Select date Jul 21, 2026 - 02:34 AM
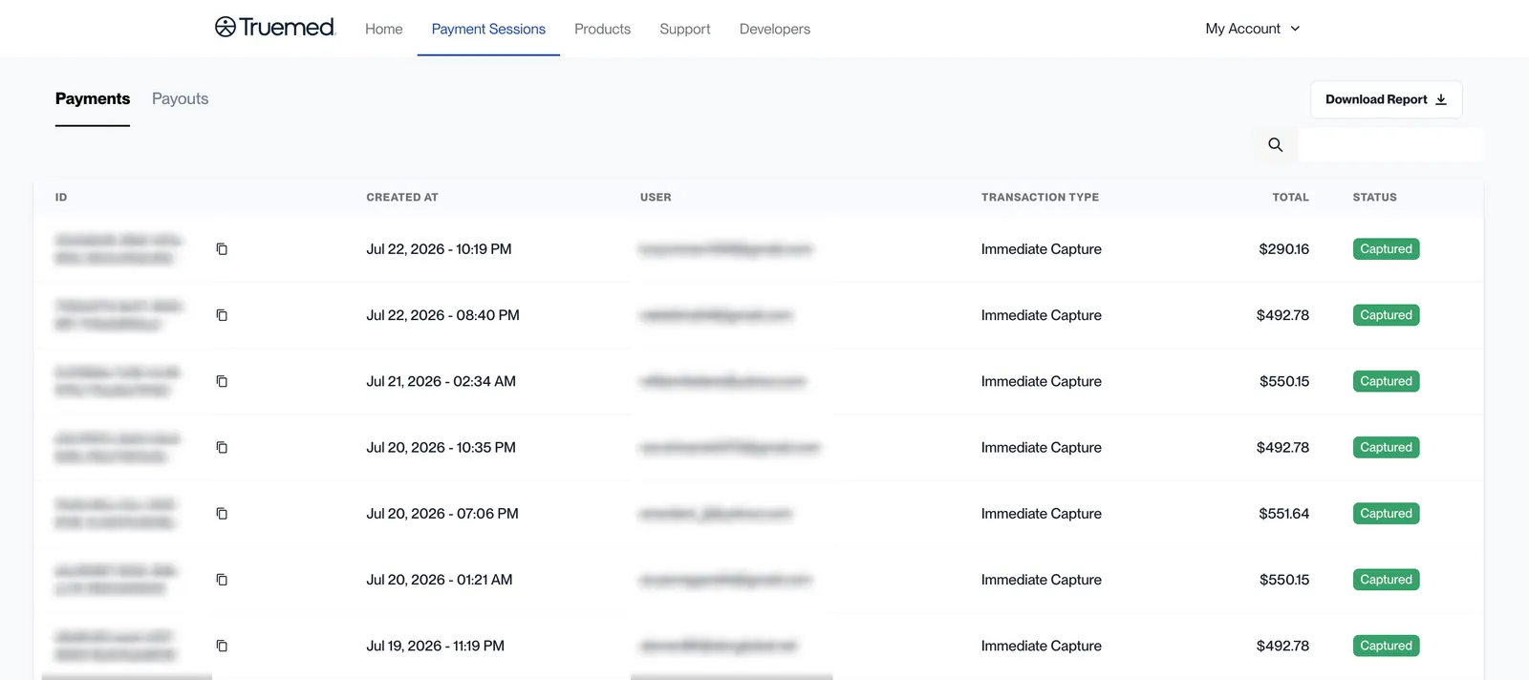 click(x=441, y=381)
